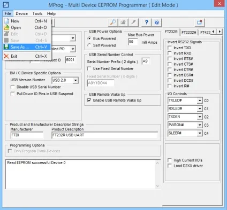Tick the Invert DSR# checkbox
Viewport: 227px width, 210px height.
170,75
